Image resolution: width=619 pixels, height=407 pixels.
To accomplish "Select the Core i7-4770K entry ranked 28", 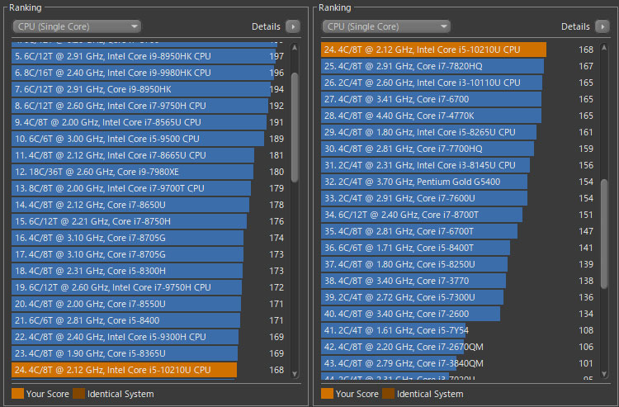I will (x=428, y=116).
